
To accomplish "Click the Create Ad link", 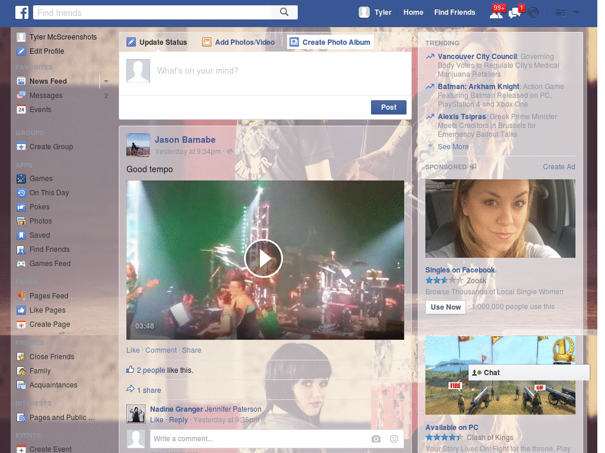I will point(559,167).
